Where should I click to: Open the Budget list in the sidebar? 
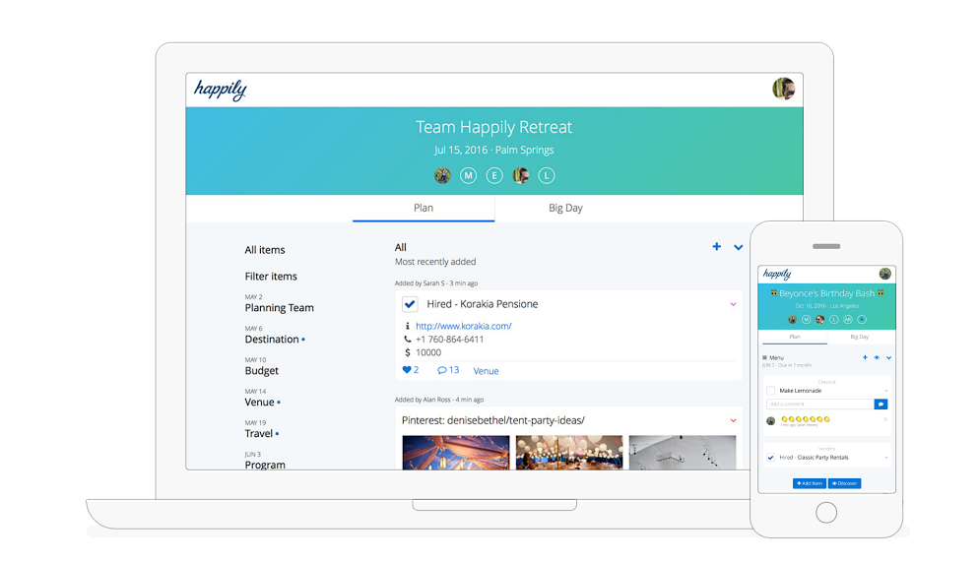262,371
